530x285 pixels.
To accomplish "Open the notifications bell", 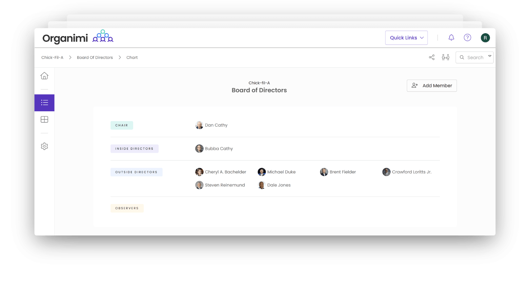I will (x=451, y=38).
